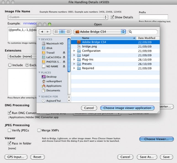Click Save As... button
Viewport: 177px width, 163px height.
click(x=147, y=157)
